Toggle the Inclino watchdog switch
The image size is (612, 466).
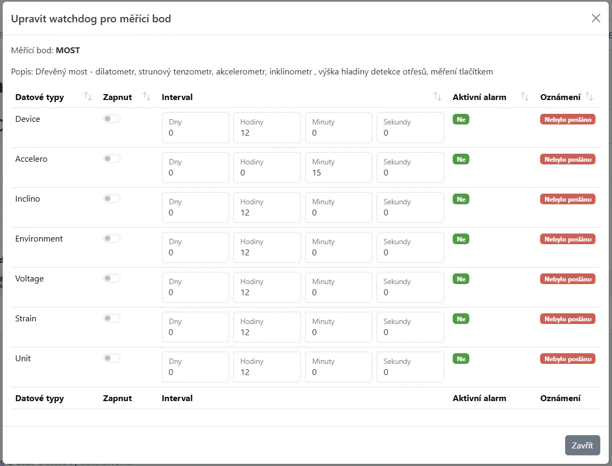tap(112, 199)
